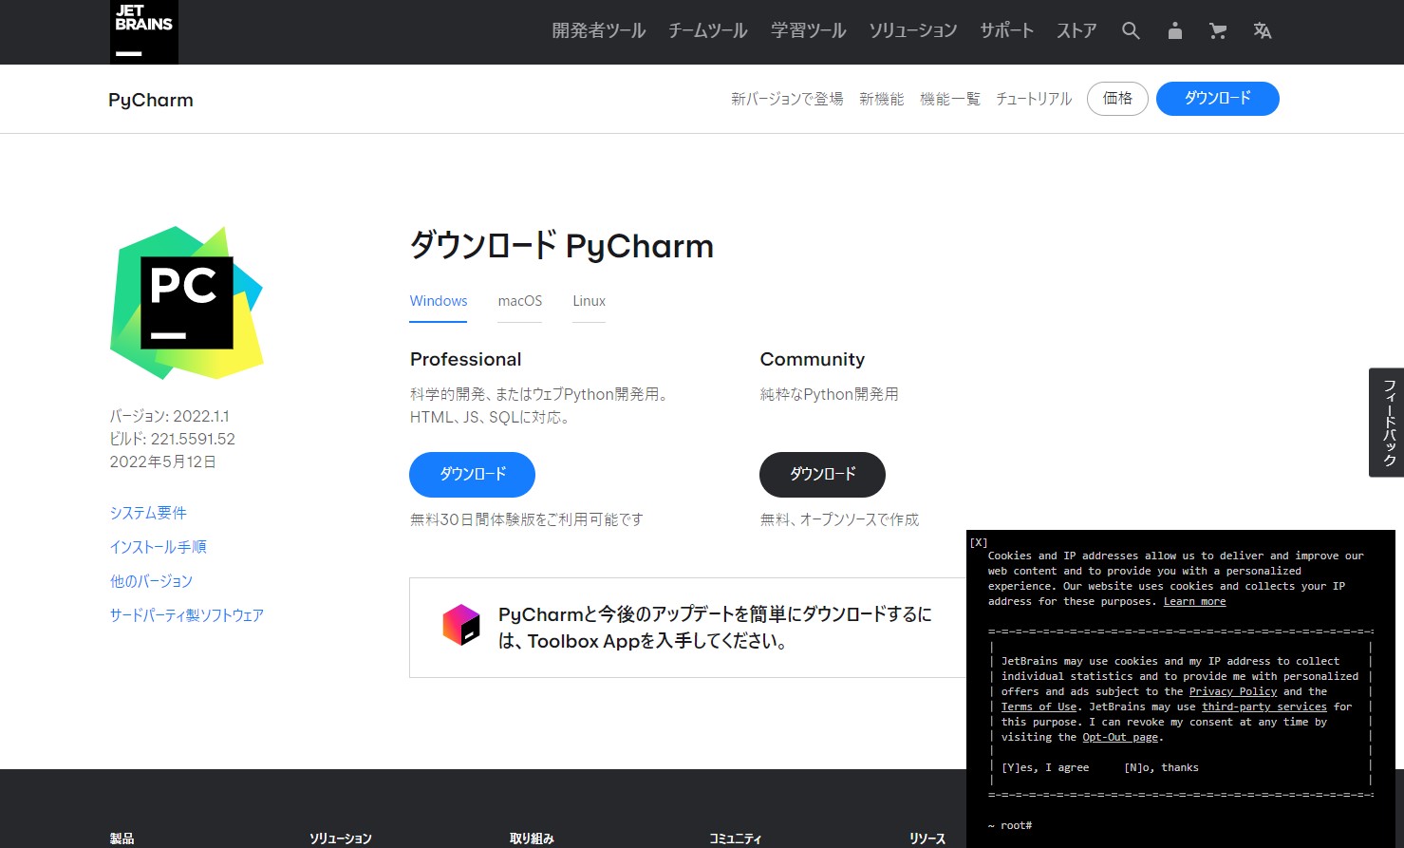Click the footer コミュニティ heading
1404x848 pixels.
(736, 839)
